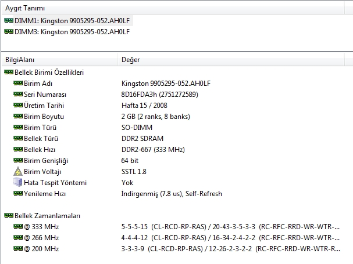
Task: Click the value Kingston 9905295-052.AH0LF in Değer column
Action: pyautogui.click(x=166, y=84)
